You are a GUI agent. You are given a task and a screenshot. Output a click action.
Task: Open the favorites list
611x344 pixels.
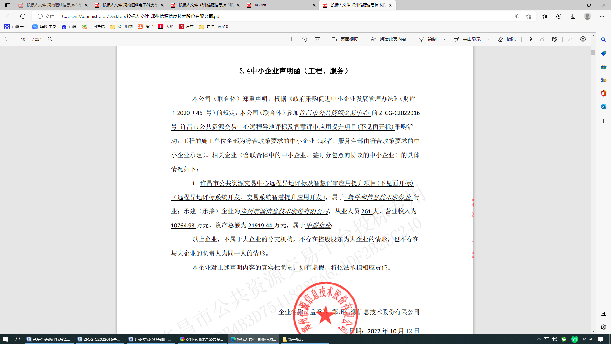click(x=545, y=16)
